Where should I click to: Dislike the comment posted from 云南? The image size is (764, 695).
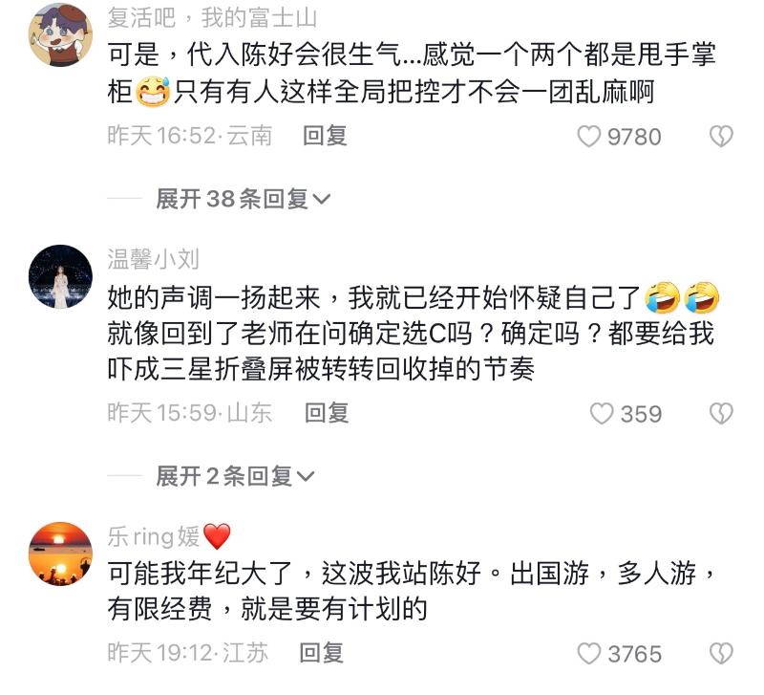721,136
